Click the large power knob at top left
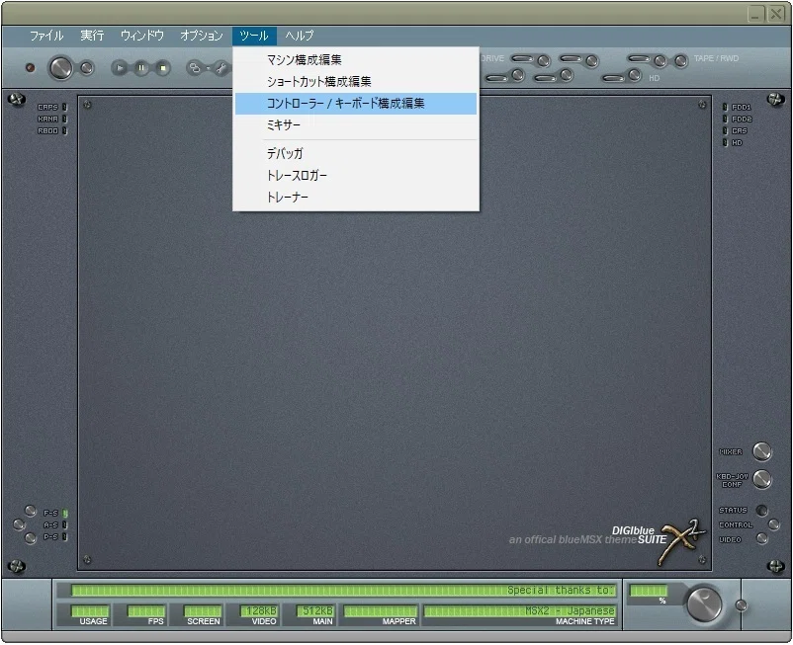This screenshot has width=793, height=645. [x=60, y=68]
